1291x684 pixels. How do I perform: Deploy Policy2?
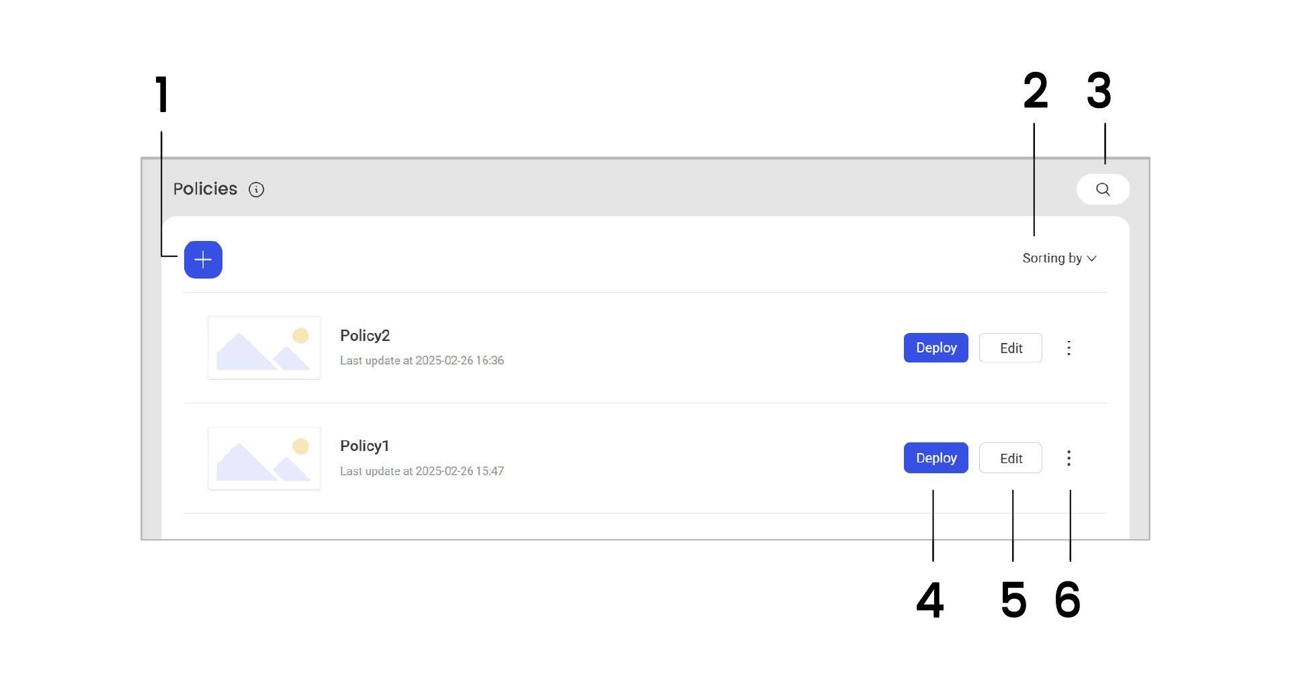click(935, 348)
